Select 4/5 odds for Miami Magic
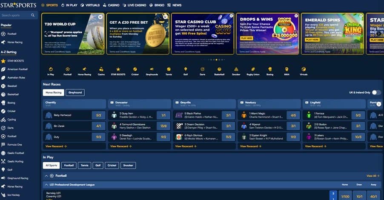 293,115
